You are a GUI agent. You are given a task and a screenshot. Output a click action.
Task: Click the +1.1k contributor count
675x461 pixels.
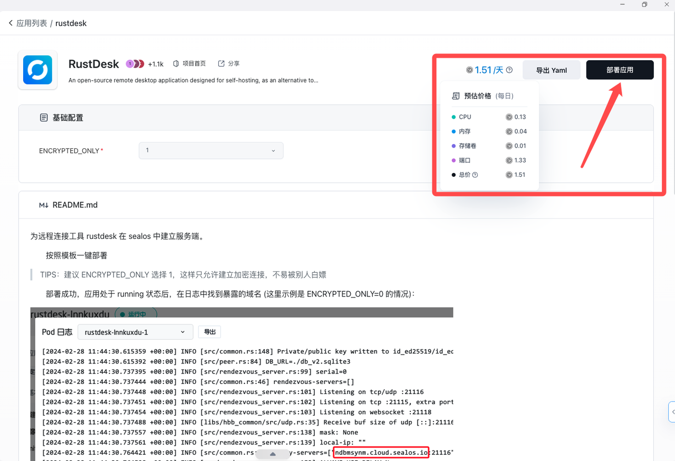tap(156, 64)
